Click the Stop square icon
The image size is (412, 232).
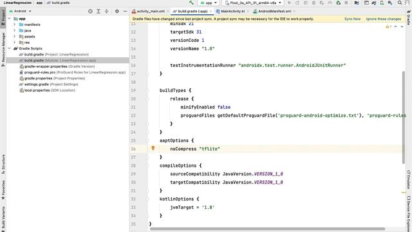tap(346, 3)
